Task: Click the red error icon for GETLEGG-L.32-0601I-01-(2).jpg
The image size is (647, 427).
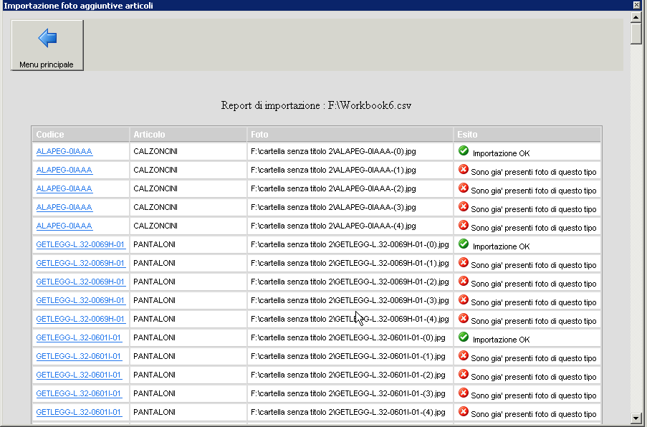Action: click(464, 374)
